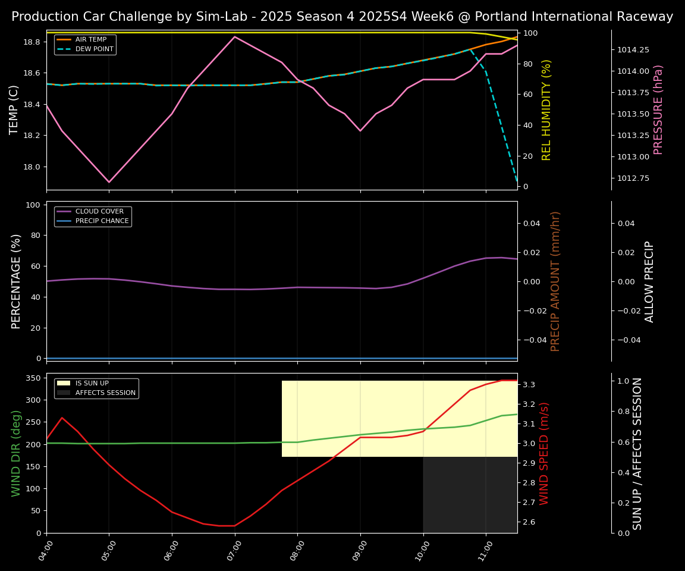The width and height of the screenshot is (685, 571).
Task: Click the PRECIP AMOUNT (mm/hr) axis label
Action: pos(555,281)
